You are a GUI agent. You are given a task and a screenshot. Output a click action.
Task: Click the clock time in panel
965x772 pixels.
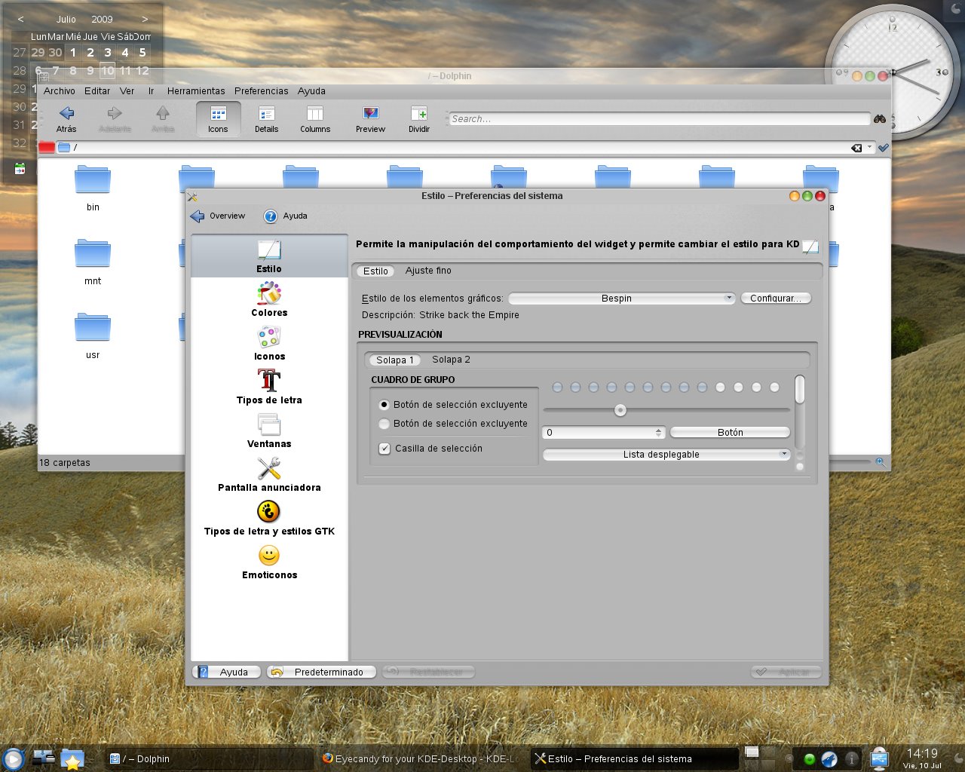922,753
